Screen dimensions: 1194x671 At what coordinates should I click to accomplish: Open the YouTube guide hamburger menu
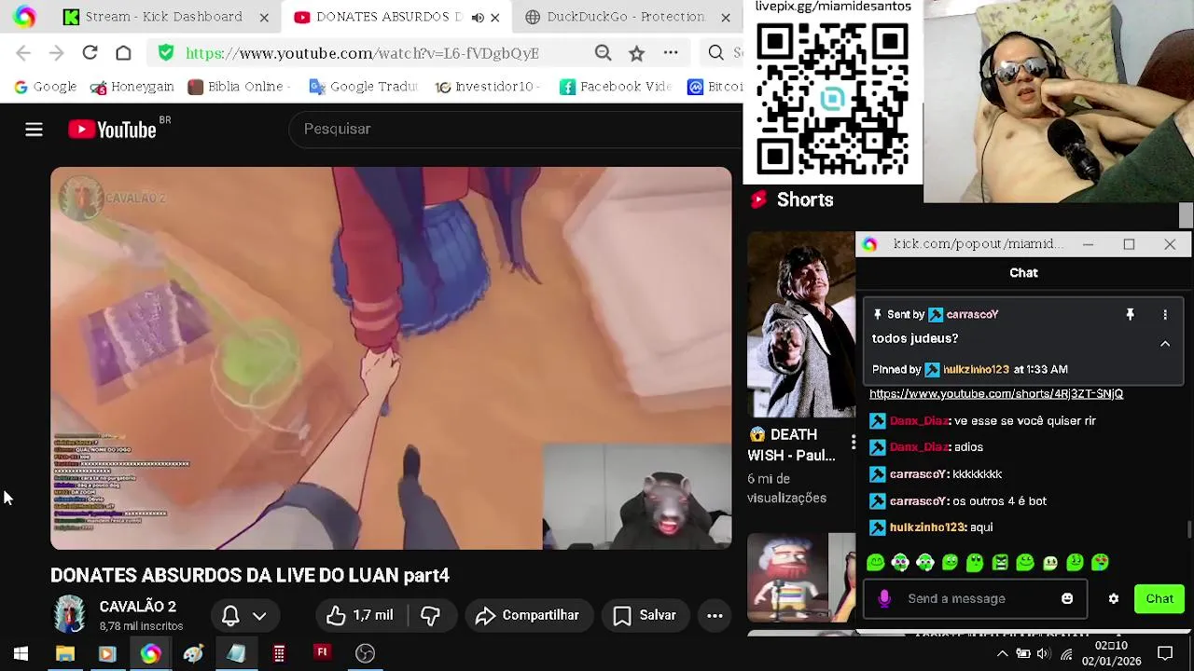(34, 130)
